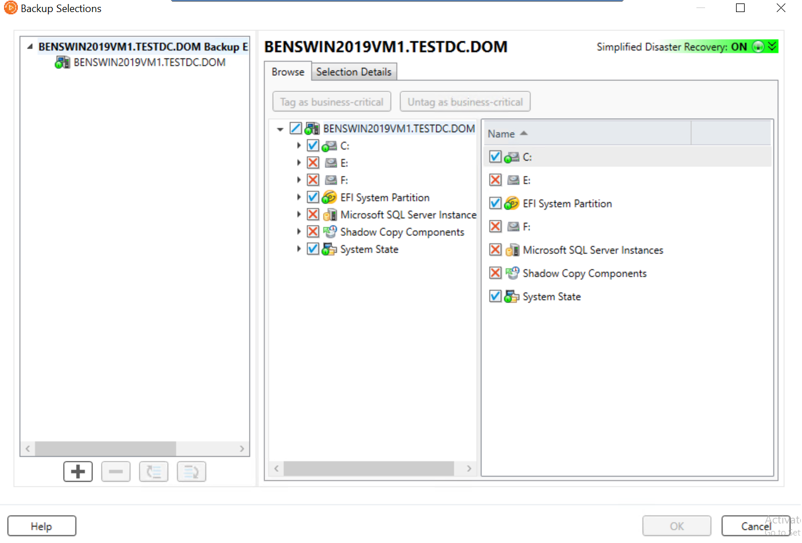Expand the EFI System Partition tree node
The height and width of the screenshot is (543, 802).
tap(299, 197)
